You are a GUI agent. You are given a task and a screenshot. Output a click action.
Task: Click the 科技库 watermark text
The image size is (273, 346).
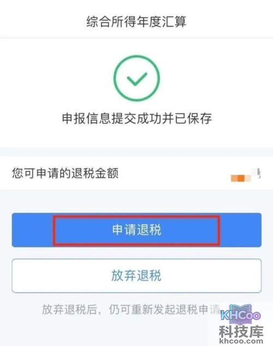point(241,332)
